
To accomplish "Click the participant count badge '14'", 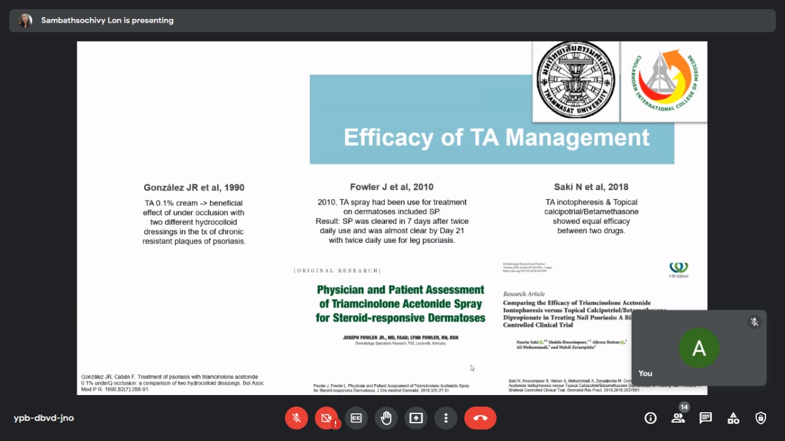I will click(684, 407).
